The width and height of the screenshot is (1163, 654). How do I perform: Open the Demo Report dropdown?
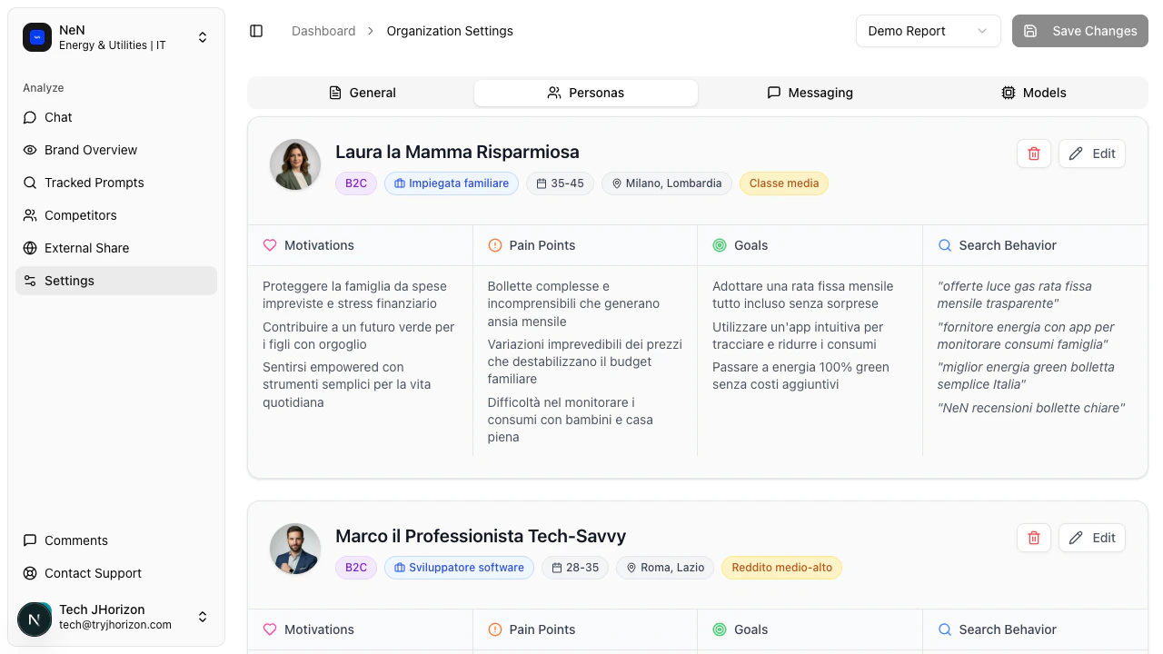[928, 30]
